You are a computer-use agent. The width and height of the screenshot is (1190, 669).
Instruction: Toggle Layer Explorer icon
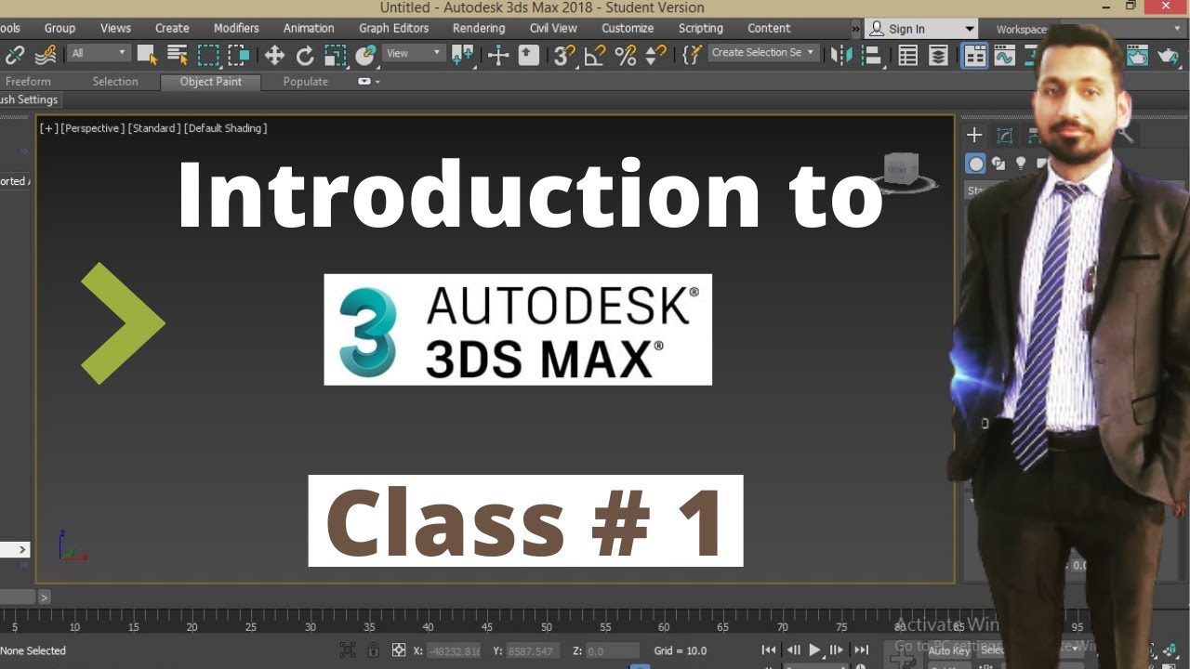pyautogui.click(x=939, y=56)
